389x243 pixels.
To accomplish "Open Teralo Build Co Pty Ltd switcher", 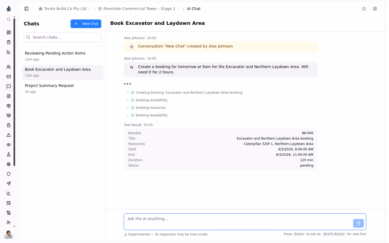I will (x=65, y=9).
